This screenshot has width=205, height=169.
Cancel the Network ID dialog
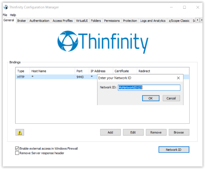[x=171, y=98]
